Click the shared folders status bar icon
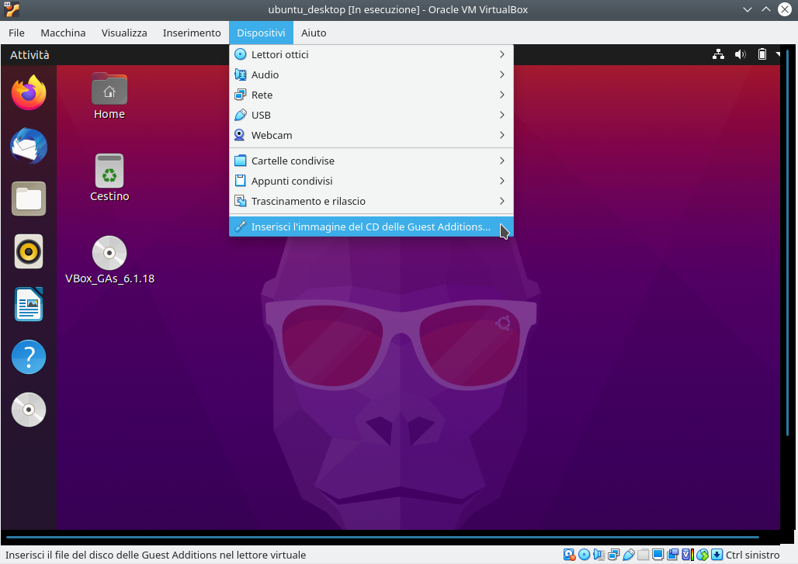798x564 pixels. [x=644, y=555]
